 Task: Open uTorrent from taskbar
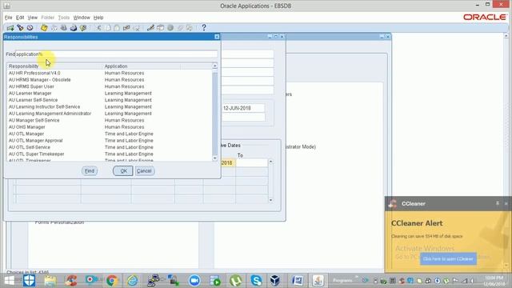click(236, 281)
